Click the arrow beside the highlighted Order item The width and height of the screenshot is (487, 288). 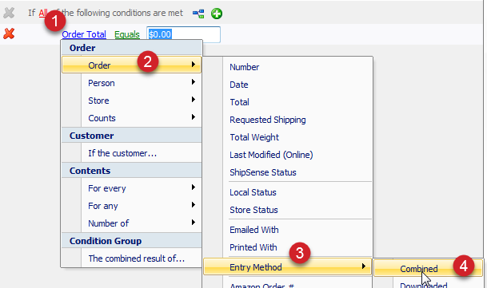click(194, 64)
